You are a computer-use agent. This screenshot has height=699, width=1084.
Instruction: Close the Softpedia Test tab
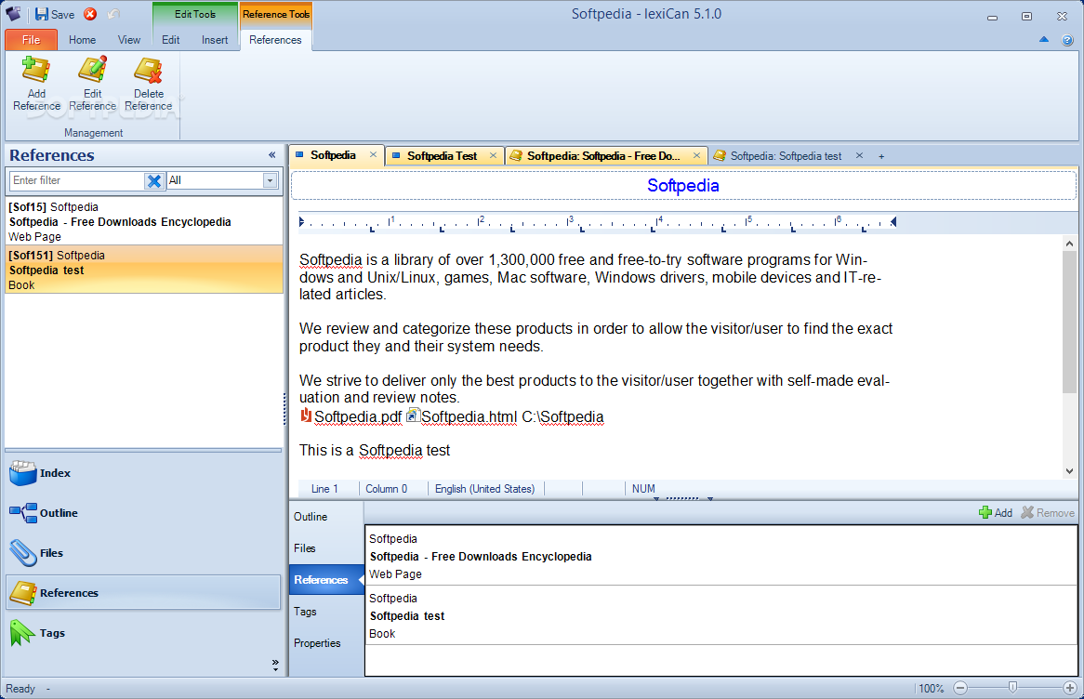click(493, 155)
